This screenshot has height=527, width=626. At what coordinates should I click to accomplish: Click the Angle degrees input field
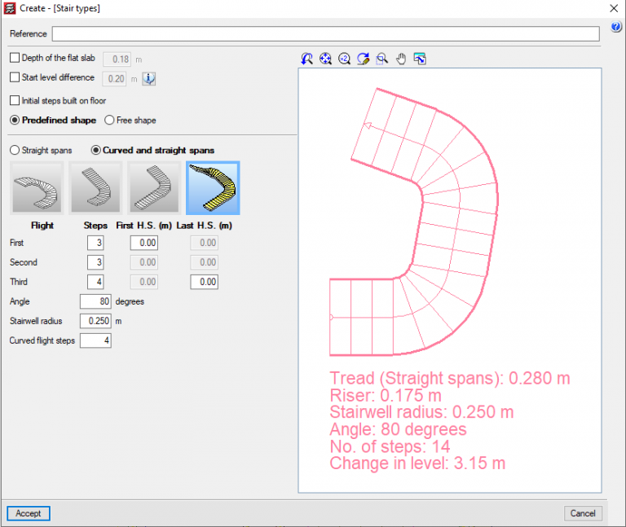[95, 301]
